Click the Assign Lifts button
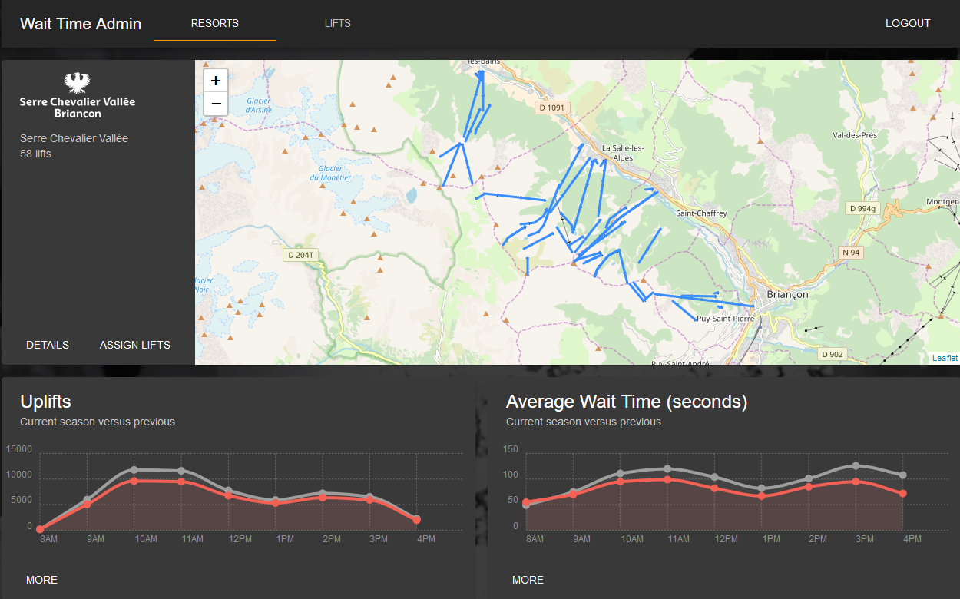Image resolution: width=960 pixels, height=599 pixels. 135,345
